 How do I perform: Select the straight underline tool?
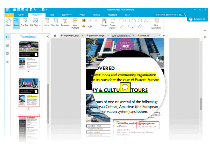coord(90,21)
